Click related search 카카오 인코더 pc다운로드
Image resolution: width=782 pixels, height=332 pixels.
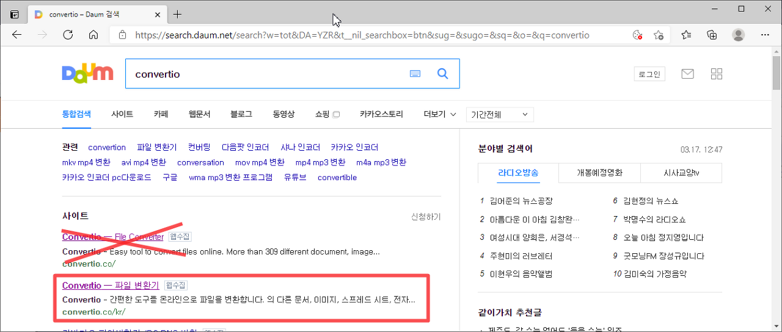106,178
